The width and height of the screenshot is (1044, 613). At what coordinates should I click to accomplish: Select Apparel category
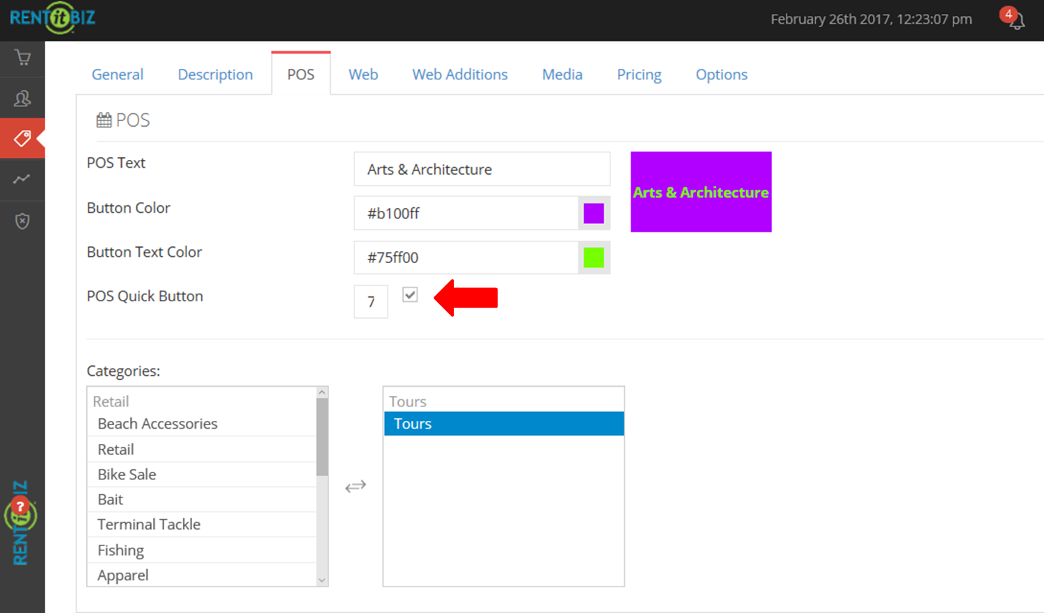(x=202, y=575)
